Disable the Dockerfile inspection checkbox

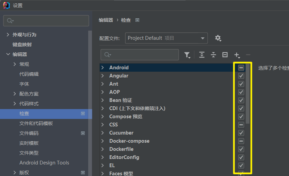pyautogui.click(x=241, y=149)
